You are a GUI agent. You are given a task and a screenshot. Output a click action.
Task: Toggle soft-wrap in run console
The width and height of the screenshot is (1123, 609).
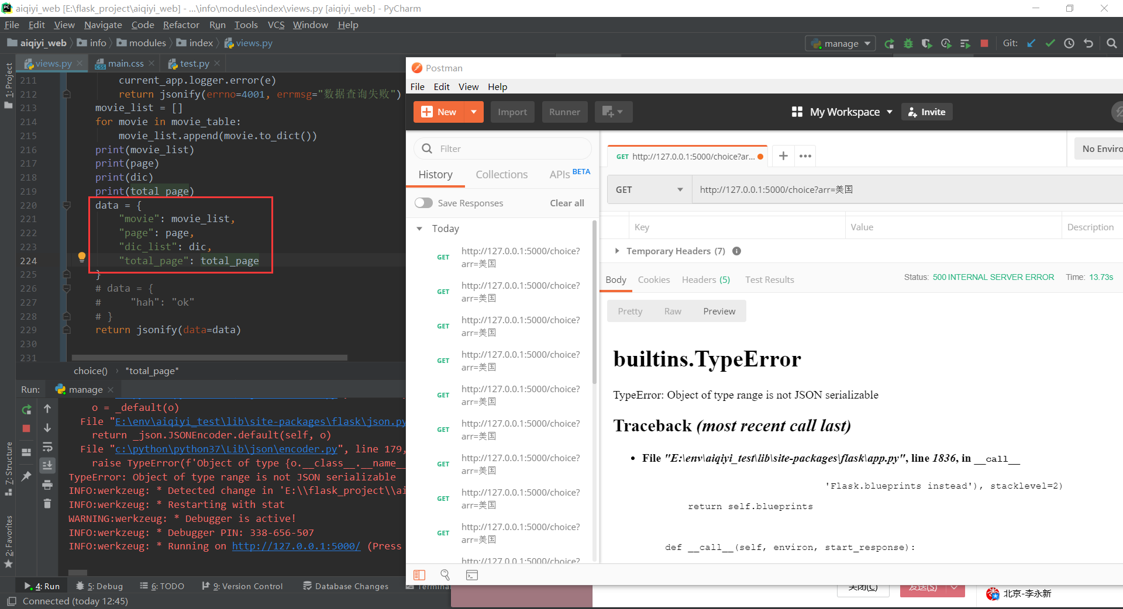(47, 447)
